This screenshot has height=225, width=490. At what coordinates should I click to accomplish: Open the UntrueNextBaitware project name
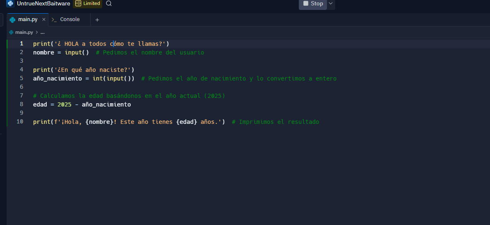[43, 3]
